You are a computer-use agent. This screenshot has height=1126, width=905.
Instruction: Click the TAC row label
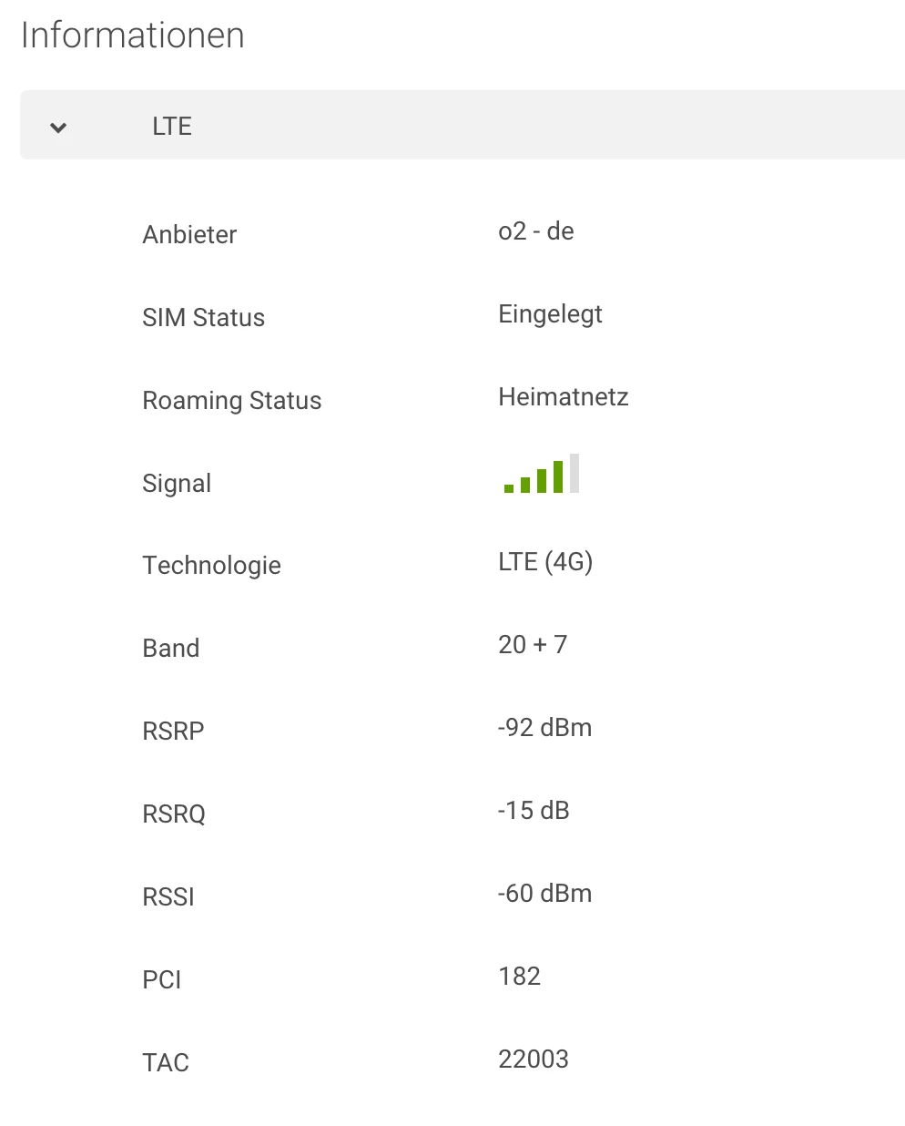point(166,1063)
